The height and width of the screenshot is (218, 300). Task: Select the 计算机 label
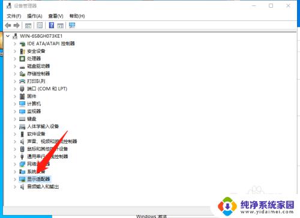34,104
